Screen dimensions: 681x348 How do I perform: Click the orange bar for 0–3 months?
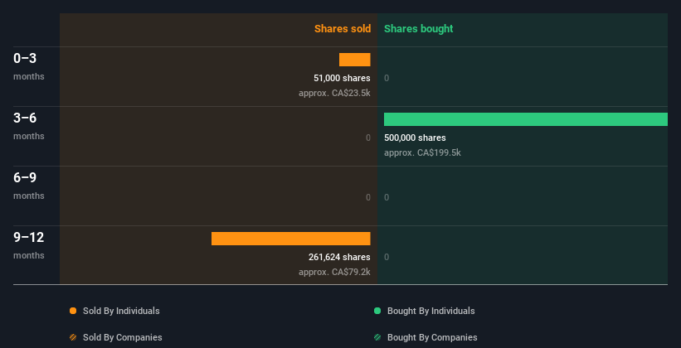355,60
